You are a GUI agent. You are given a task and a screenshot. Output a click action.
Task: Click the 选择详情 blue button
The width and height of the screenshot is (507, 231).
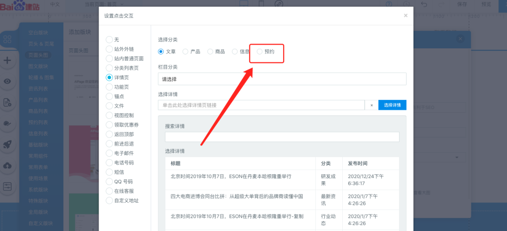coord(392,105)
